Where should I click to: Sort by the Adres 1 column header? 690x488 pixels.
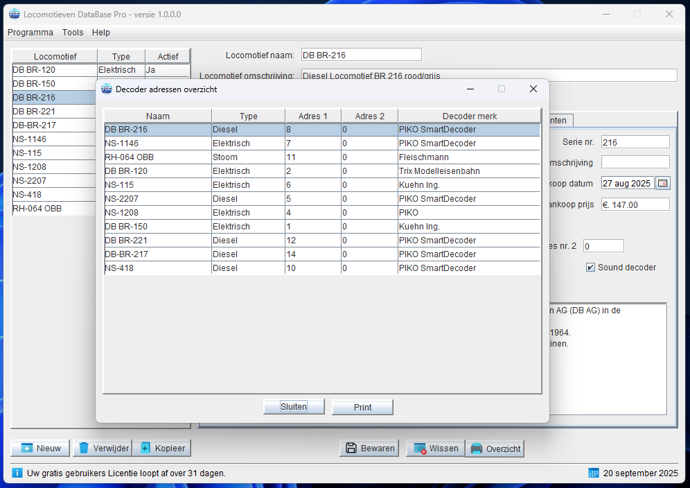312,116
